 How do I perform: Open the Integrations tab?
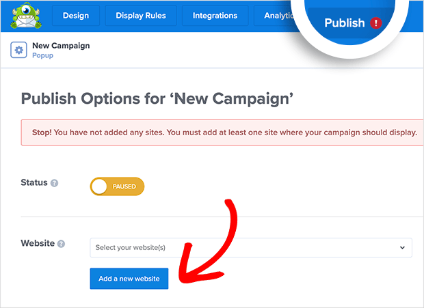215,16
